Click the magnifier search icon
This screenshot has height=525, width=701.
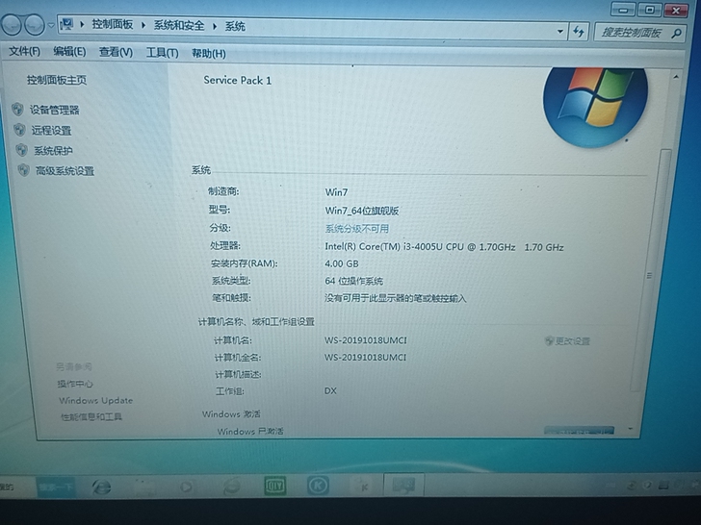pos(676,33)
